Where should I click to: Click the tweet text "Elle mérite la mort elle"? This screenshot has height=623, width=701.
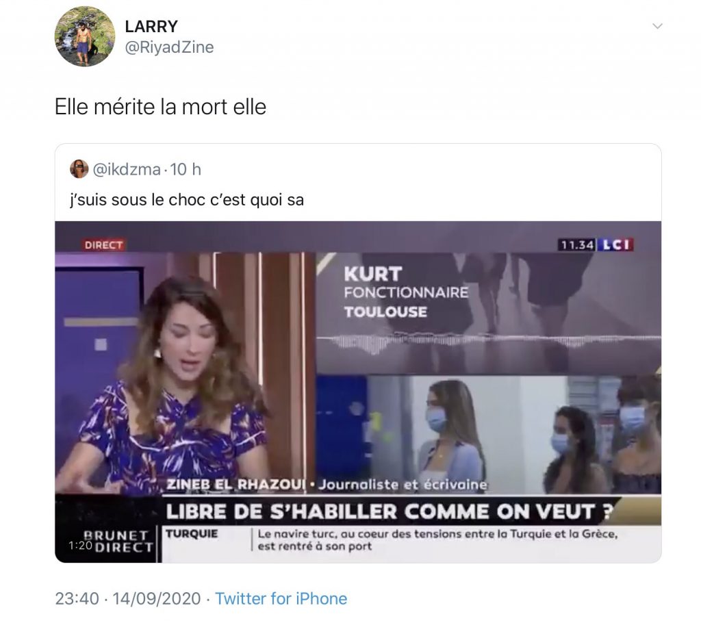pyautogui.click(x=160, y=107)
